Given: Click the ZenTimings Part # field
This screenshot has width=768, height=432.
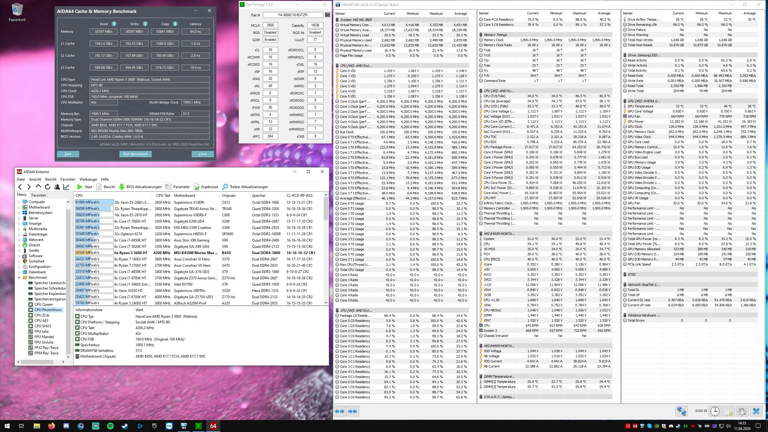Looking at the screenshot, I should [x=293, y=15].
